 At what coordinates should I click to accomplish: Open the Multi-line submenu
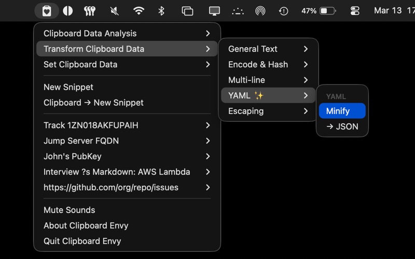[x=268, y=80]
